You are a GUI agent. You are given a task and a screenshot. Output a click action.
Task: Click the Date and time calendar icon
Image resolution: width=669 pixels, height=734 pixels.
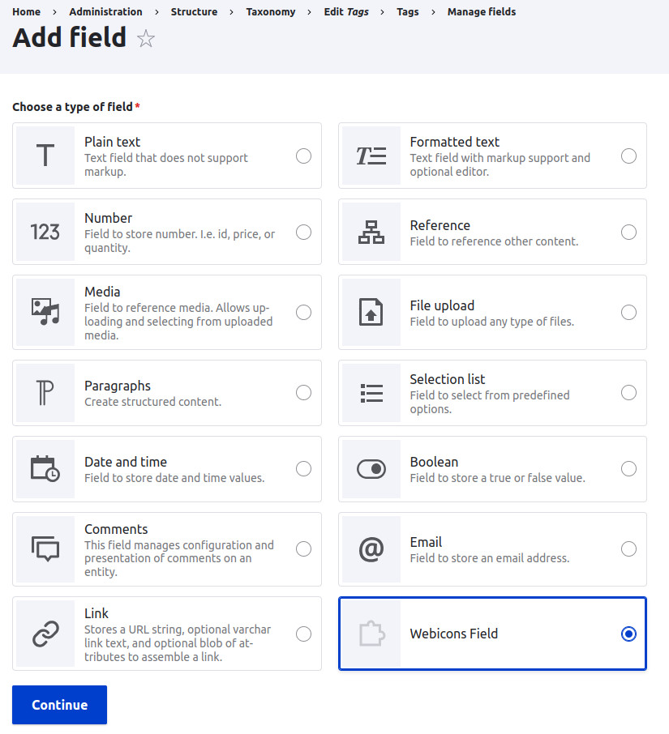pyautogui.click(x=45, y=469)
